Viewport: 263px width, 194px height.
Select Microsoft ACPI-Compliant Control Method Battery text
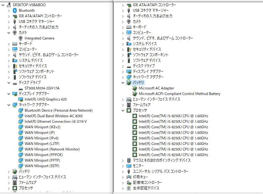pos(179,94)
